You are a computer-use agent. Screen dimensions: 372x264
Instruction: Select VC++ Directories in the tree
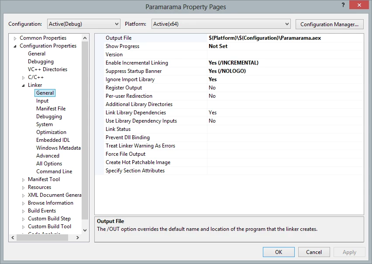pos(48,69)
